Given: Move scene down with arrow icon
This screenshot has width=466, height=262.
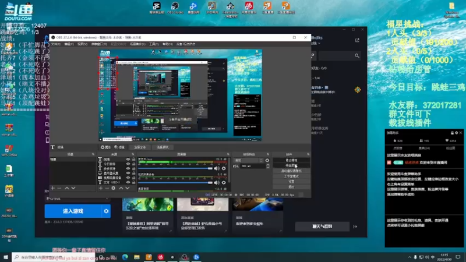Looking at the screenshot, I should point(73,188).
